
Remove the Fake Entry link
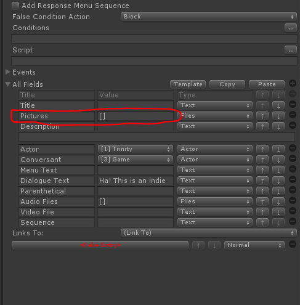click(293, 244)
